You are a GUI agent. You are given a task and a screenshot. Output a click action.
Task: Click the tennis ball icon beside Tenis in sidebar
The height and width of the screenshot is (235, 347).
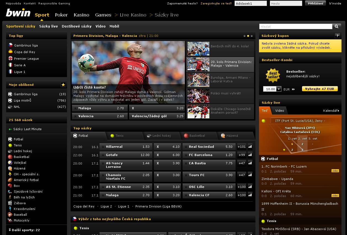point(10,145)
